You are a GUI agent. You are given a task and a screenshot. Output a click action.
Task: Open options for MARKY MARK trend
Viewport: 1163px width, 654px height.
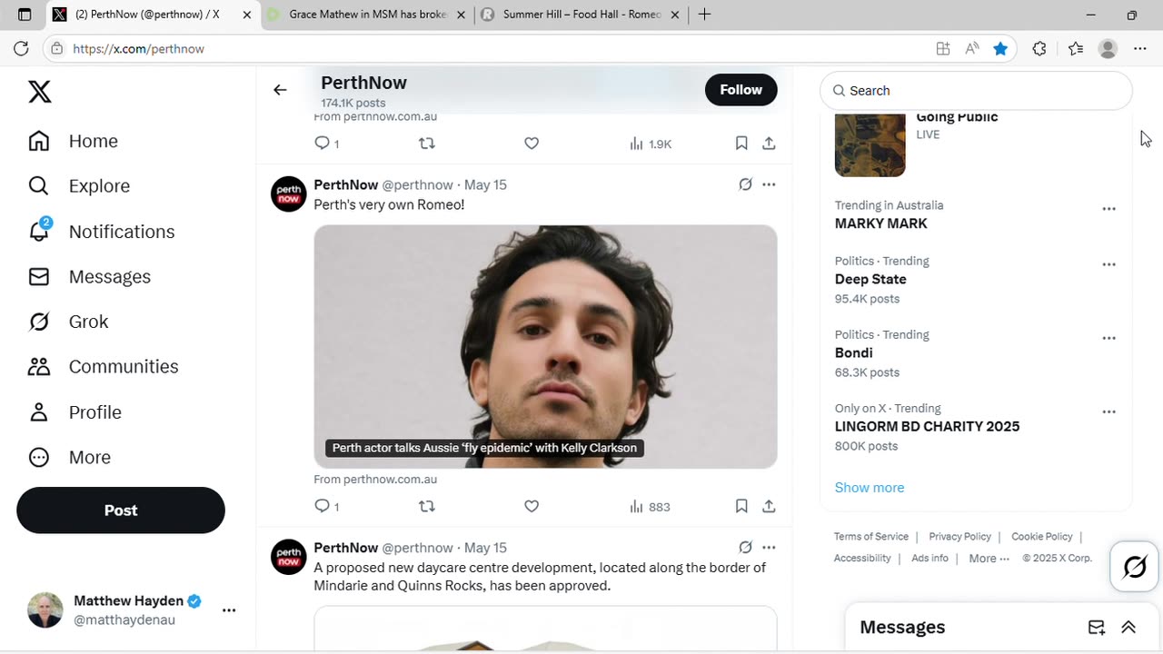[1108, 209]
